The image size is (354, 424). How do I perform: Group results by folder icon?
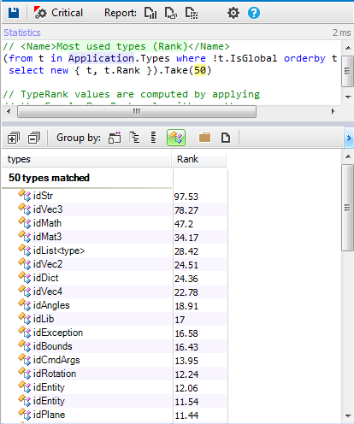(204, 138)
